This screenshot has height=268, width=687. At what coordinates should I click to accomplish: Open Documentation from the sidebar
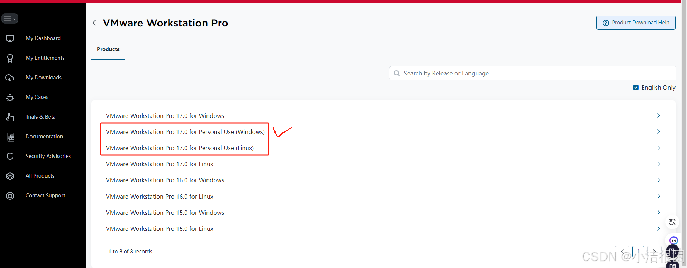coord(44,137)
